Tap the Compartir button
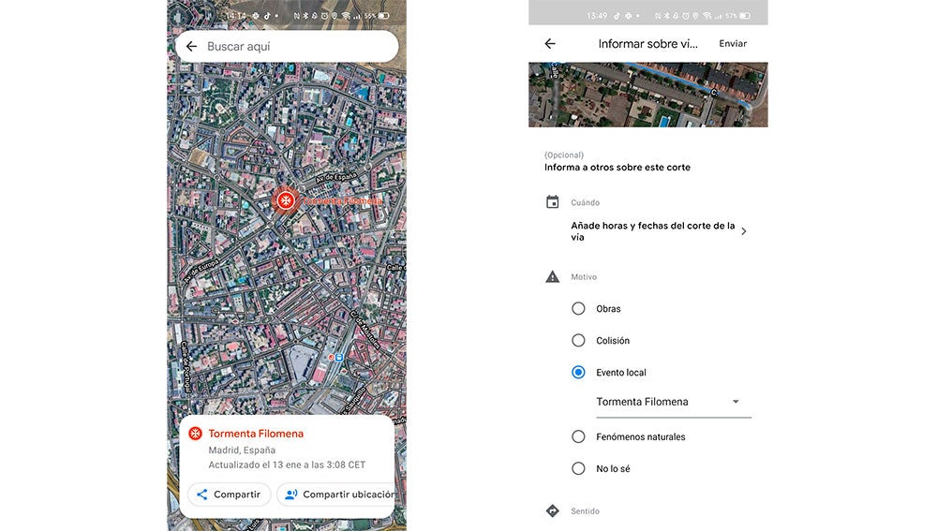937x531 pixels. pyautogui.click(x=229, y=494)
